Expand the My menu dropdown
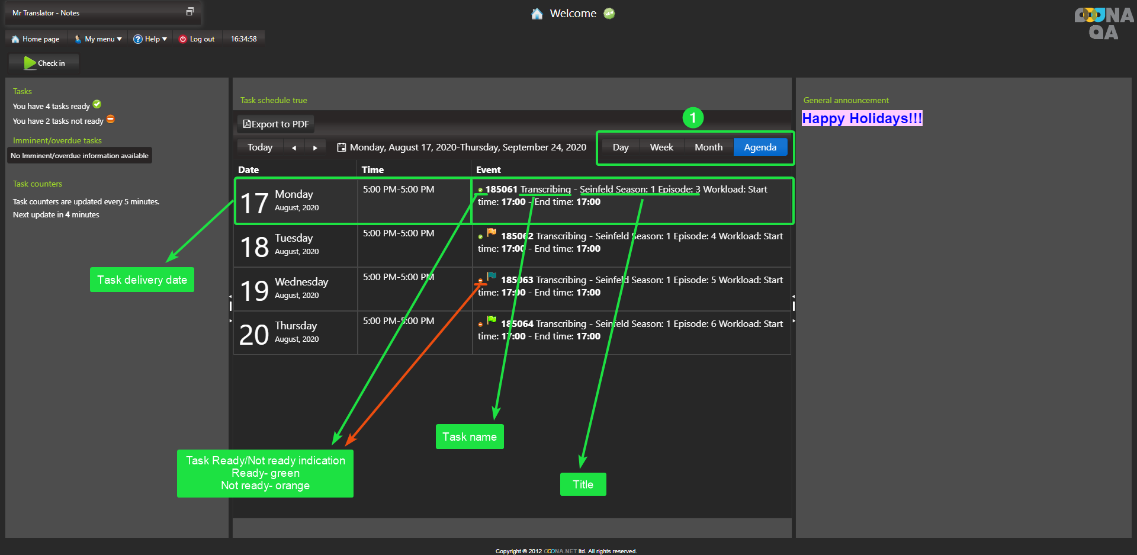Screen dimensions: 1137x555 pos(98,39)
